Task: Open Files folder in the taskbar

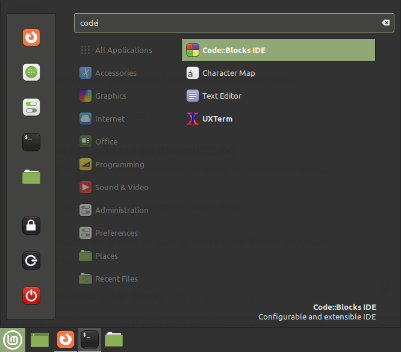Action: (x=114, y=339)
